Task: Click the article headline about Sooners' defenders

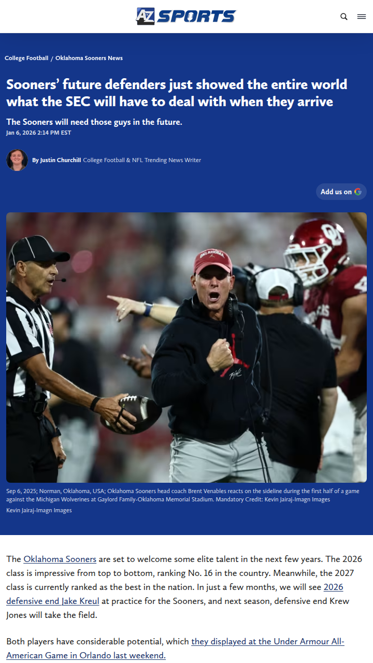Action: click(x=177, y=93)
